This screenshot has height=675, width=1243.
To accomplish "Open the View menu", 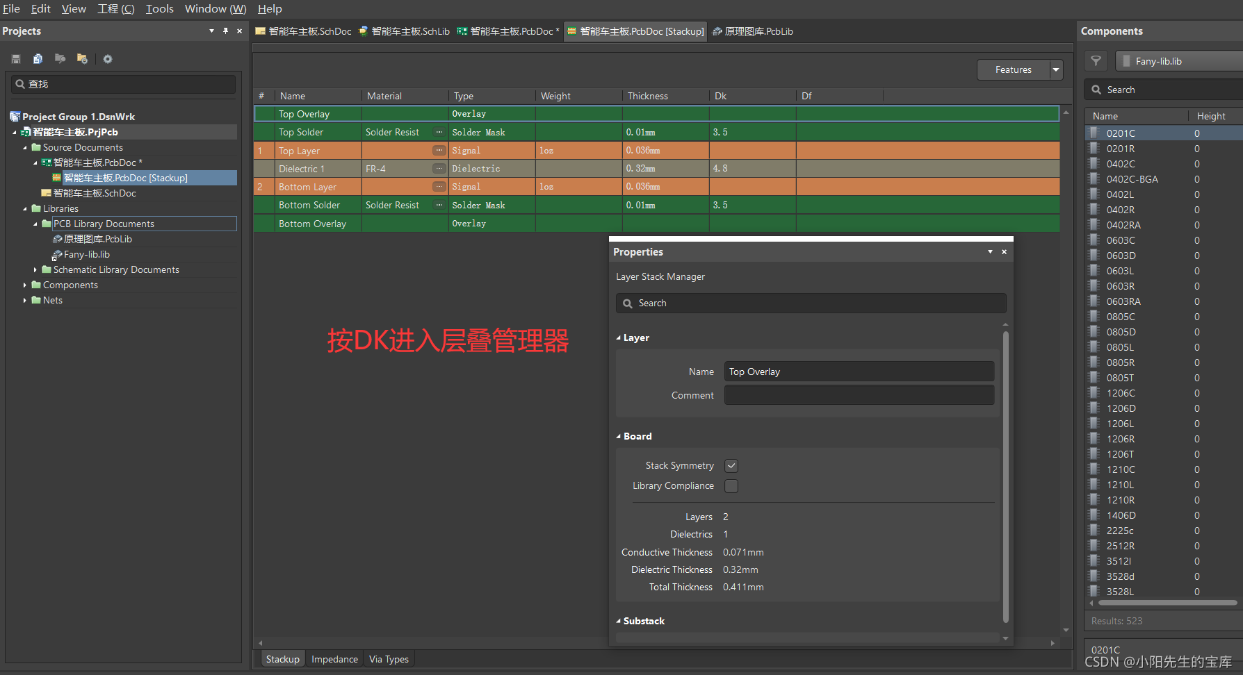I will pos(74,8).
